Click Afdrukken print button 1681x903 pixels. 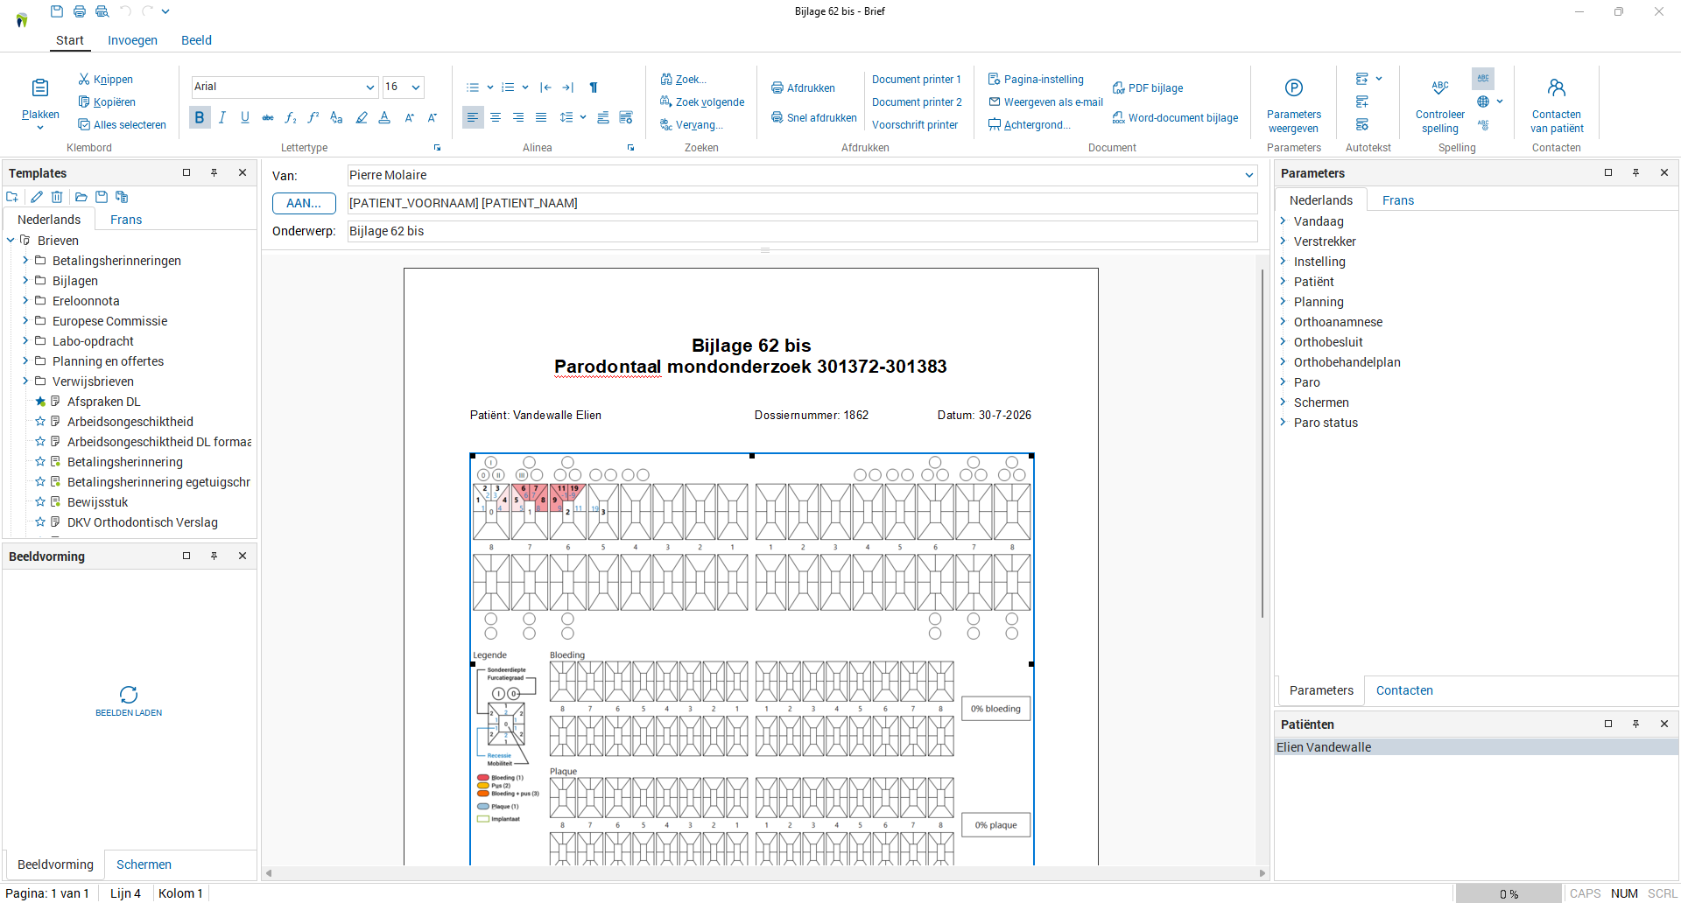tap(803, 88)
